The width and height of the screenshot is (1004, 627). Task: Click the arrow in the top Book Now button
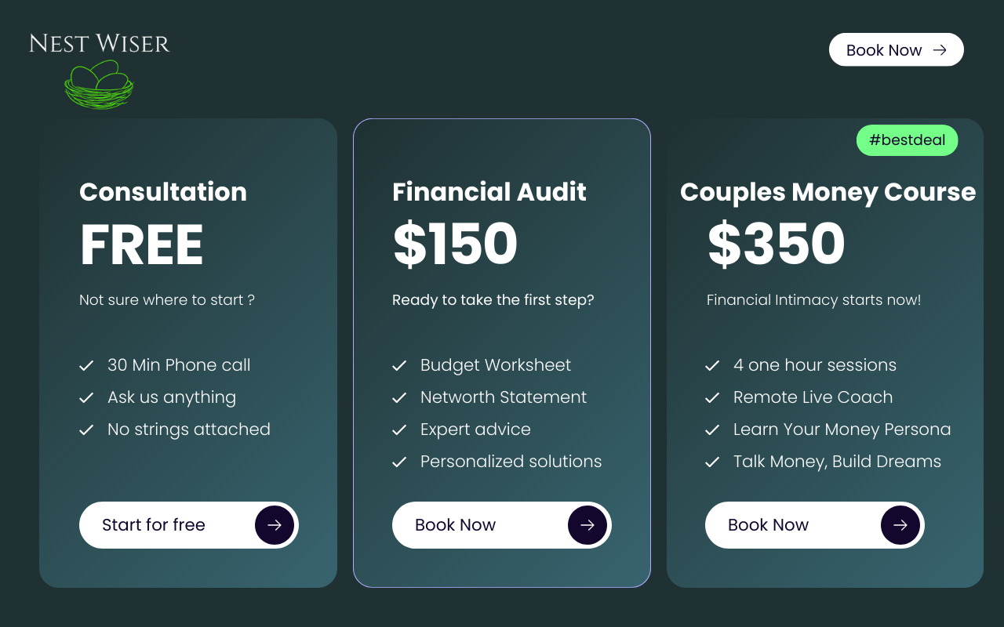click(x=940, y=50)
